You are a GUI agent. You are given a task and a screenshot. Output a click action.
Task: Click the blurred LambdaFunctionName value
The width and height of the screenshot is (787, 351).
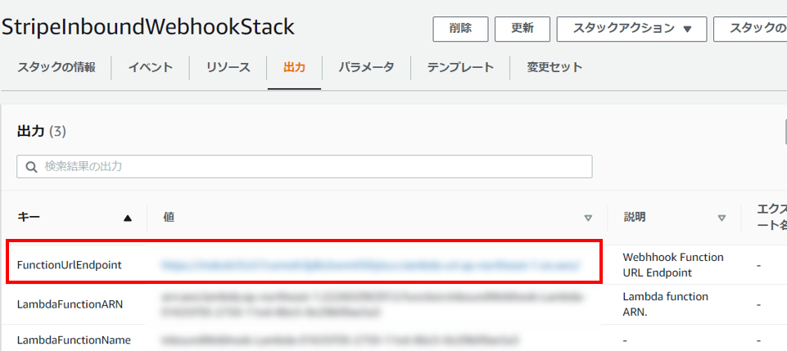click(339, 340)
